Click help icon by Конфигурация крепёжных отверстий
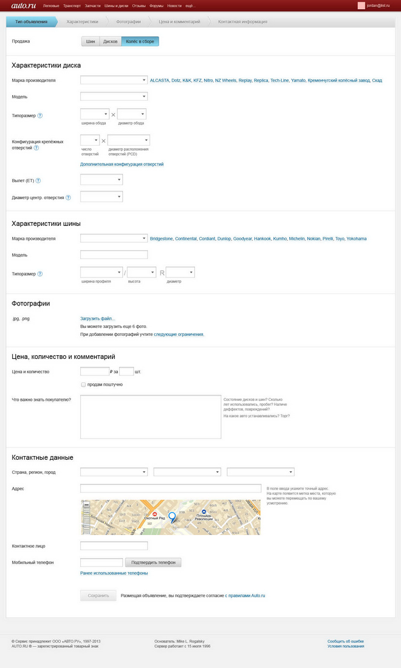 (x=36, y=148)
